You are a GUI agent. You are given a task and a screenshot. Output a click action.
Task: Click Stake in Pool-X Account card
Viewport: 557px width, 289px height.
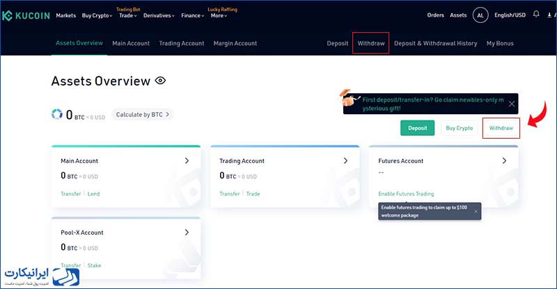94,265
